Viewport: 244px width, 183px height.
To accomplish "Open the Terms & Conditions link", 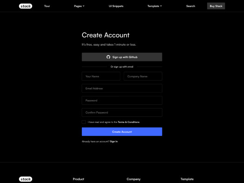I will 129,122.
